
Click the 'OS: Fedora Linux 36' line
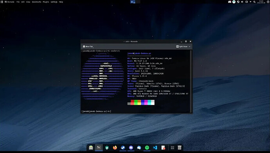pos(149,59)
